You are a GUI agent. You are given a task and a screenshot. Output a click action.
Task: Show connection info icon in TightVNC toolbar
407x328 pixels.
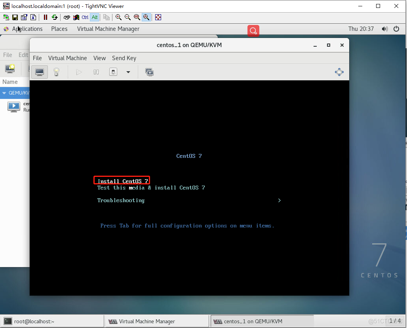coord(33,17)
